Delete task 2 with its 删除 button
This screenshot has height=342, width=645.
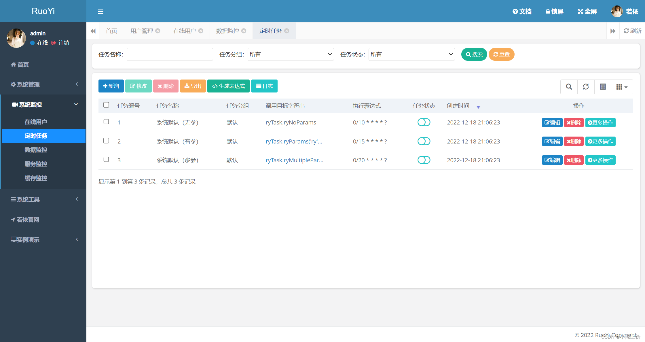574,141
